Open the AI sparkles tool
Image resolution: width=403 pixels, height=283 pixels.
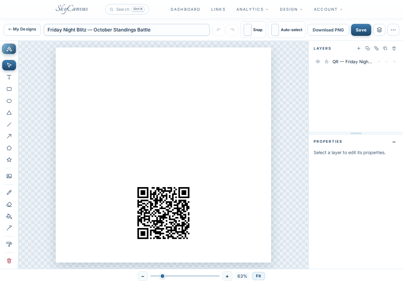point(9,49)
